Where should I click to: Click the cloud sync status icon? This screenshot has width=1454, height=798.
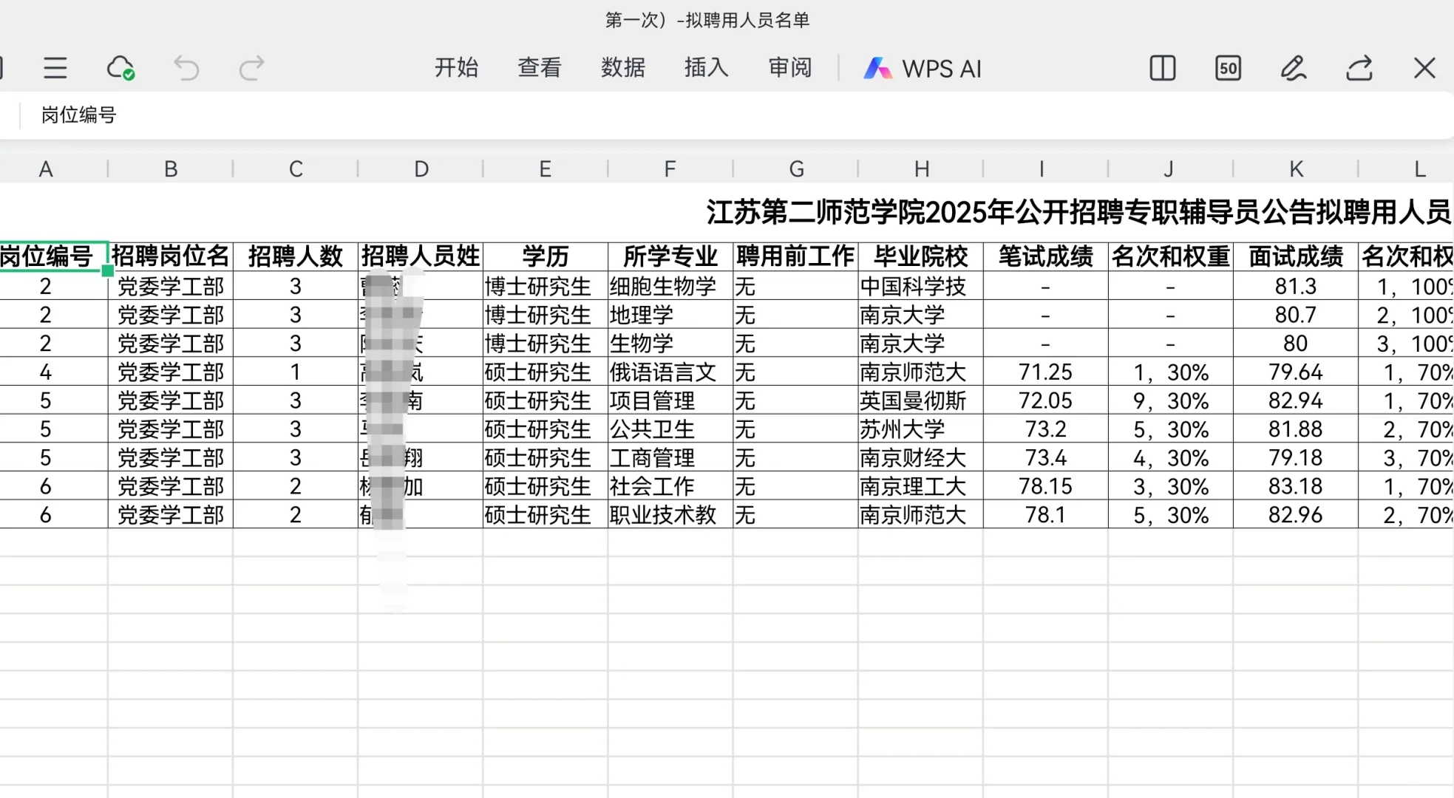pyautogui.click(x=120, y=68)
